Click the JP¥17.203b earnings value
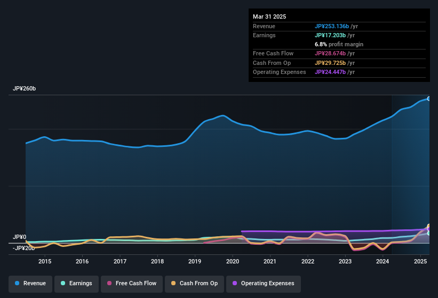Viewport: 438px width, 298px height. click(x=330, y=35)
